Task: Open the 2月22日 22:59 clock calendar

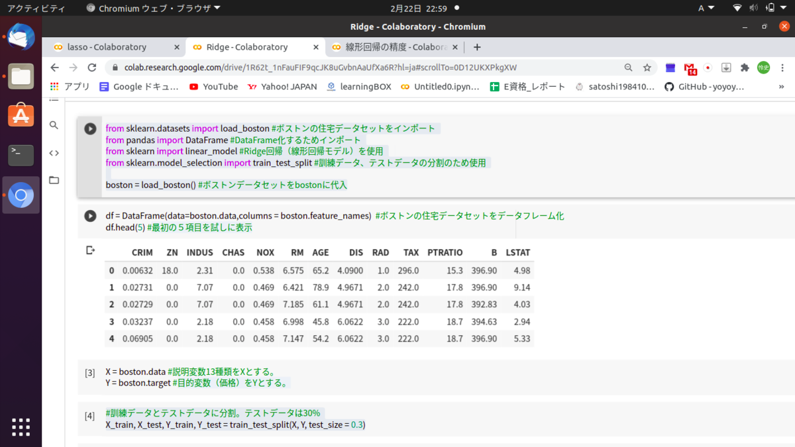Action: pos(419,8)
